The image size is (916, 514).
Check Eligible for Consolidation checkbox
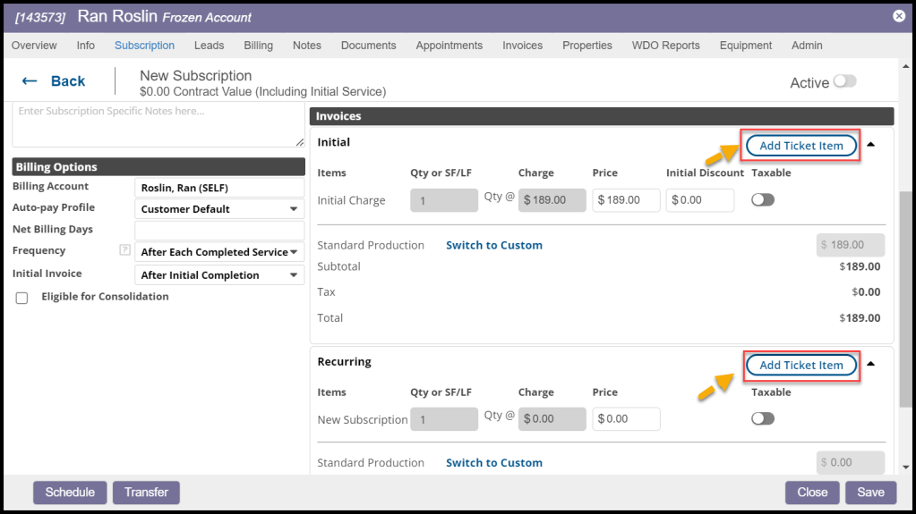pos(22,299)
